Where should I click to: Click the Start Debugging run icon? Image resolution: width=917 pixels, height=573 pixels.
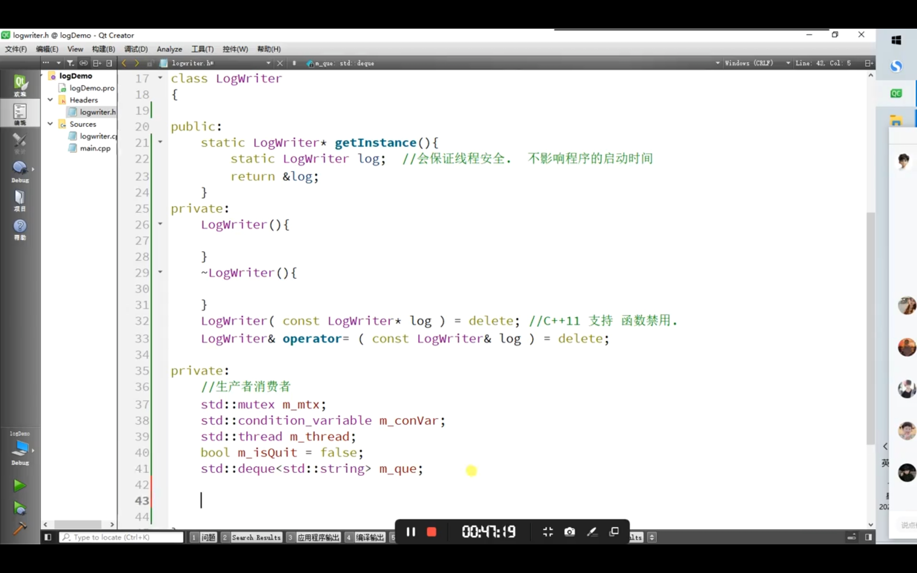click(20, 508)
